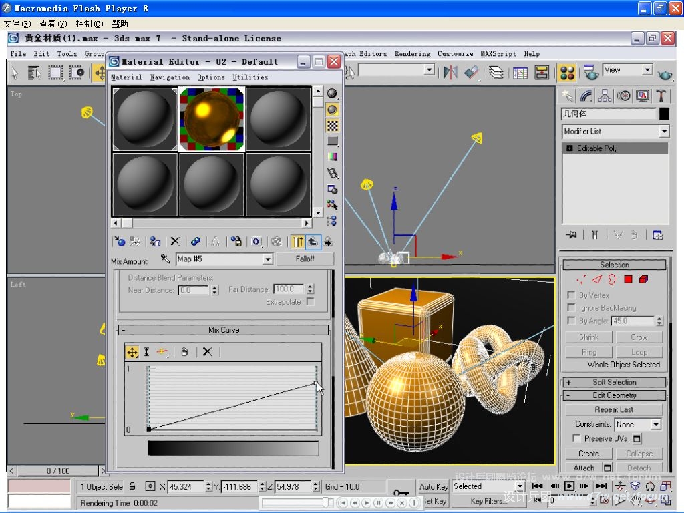Open the Rendering menu

tap(412, 54)
